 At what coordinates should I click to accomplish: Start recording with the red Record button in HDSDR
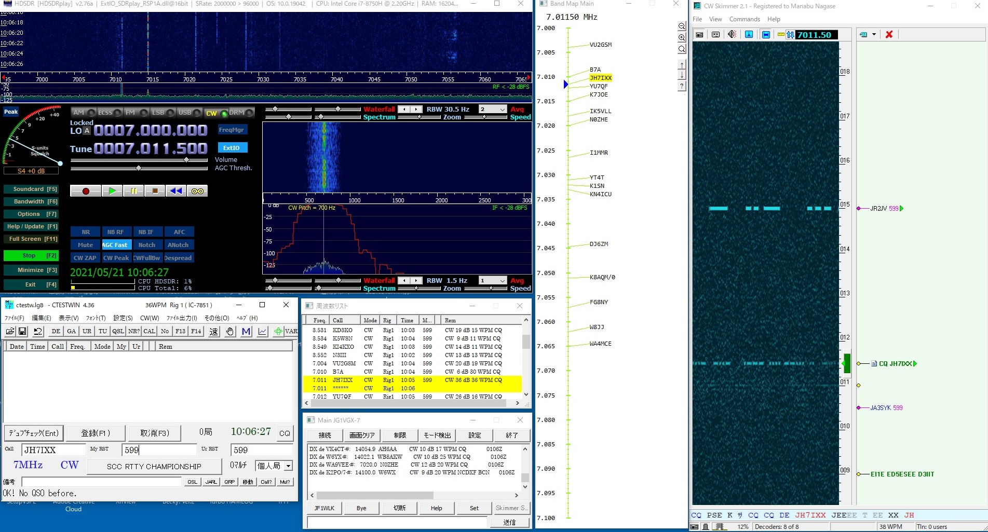tap(86, 191)
